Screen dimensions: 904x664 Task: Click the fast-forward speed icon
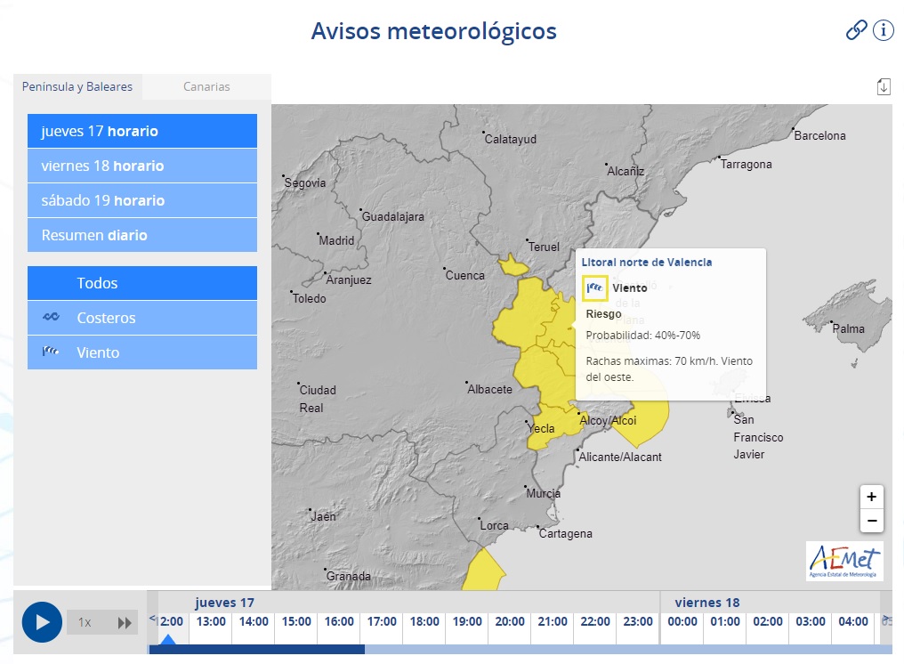(125, 622)
